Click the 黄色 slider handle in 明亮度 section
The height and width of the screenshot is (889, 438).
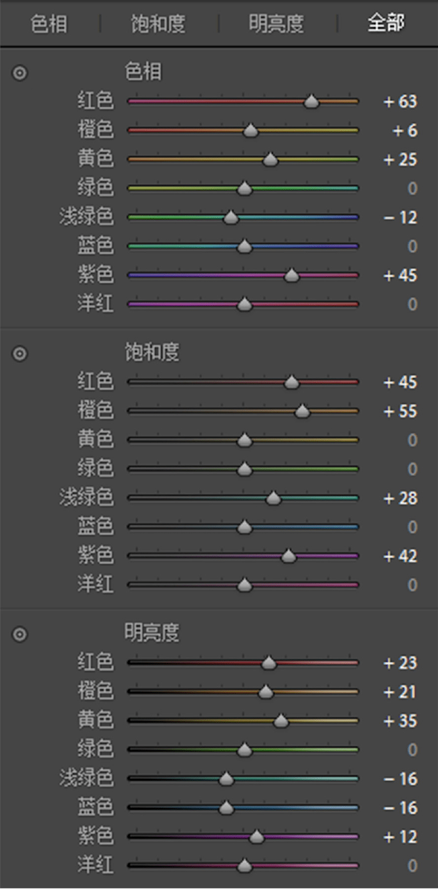click(x=280, y=721)
